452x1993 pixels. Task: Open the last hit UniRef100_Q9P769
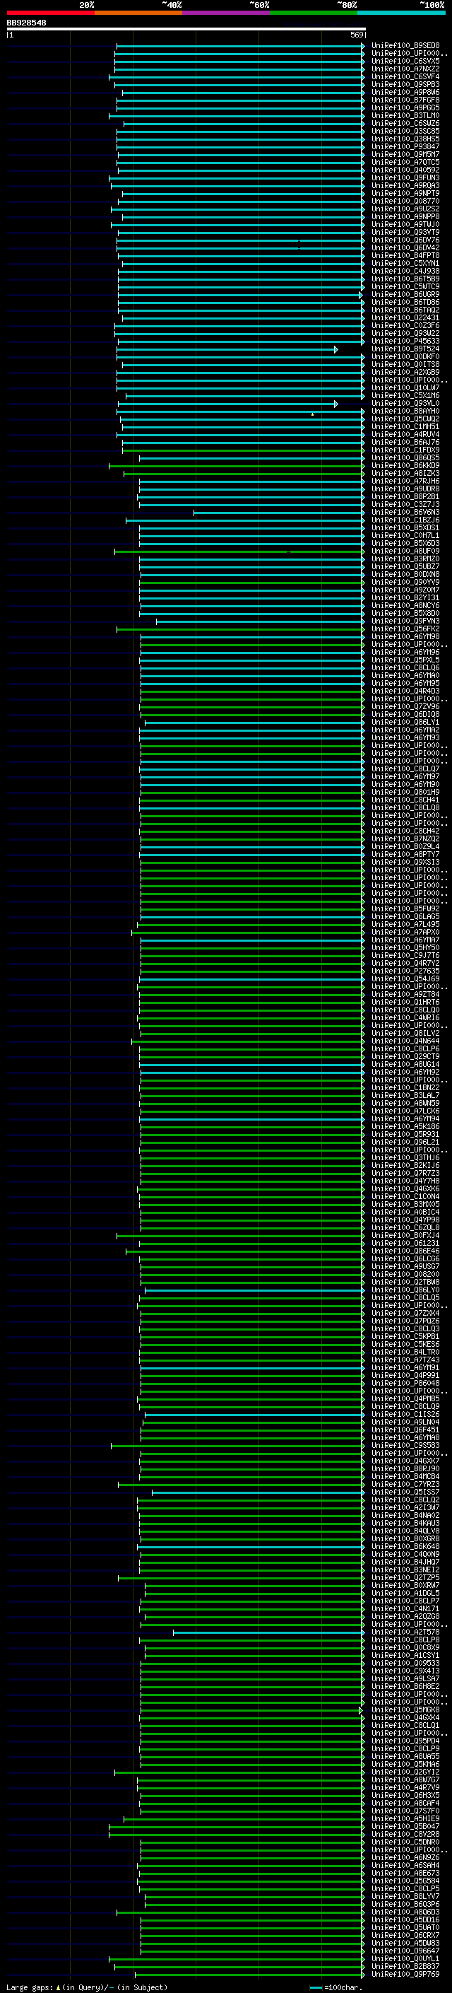coord(405,1975)
